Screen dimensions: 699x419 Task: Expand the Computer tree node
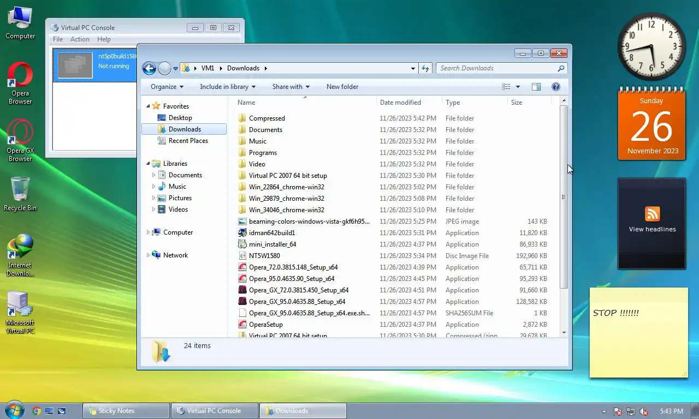[x=148, y=232]
